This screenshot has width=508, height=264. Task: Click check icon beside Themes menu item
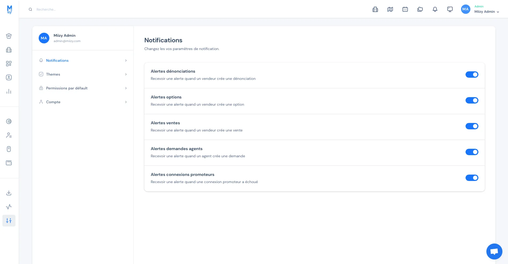pos(41,74)
